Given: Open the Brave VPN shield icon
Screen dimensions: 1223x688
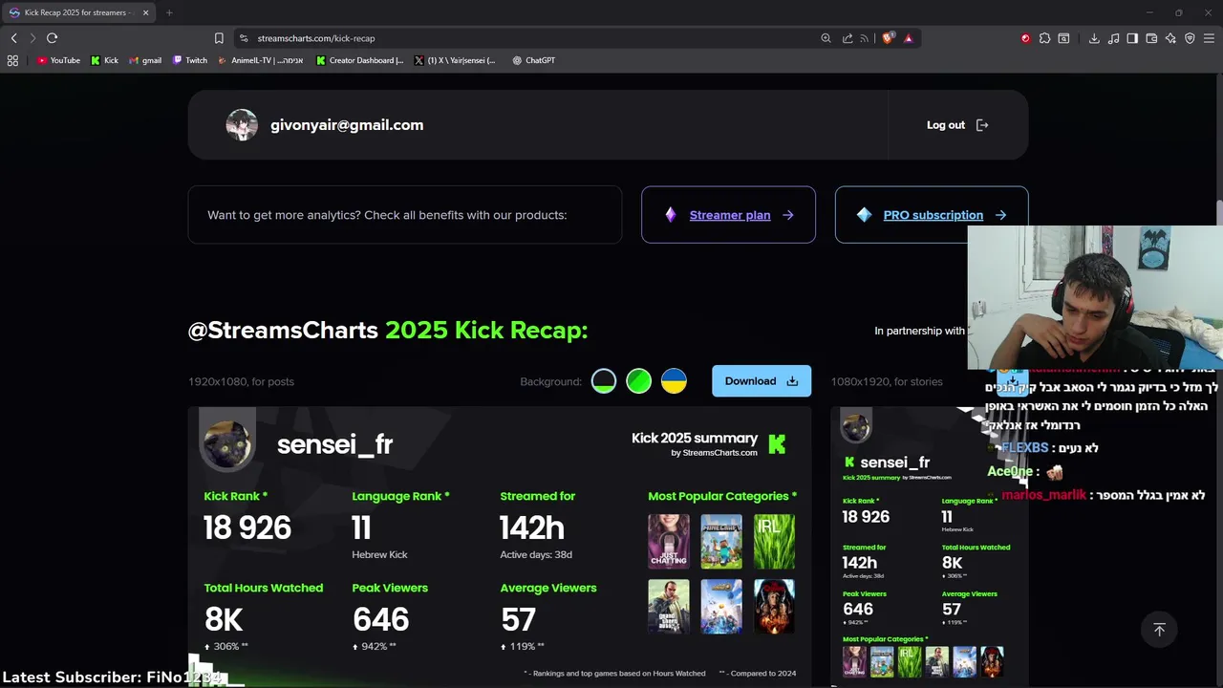Looking at the screenshot, I should tap(1190, 38).
